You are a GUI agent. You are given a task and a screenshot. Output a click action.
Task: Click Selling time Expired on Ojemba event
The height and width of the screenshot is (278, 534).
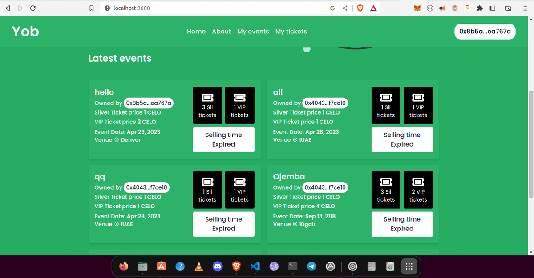point(402,224)
